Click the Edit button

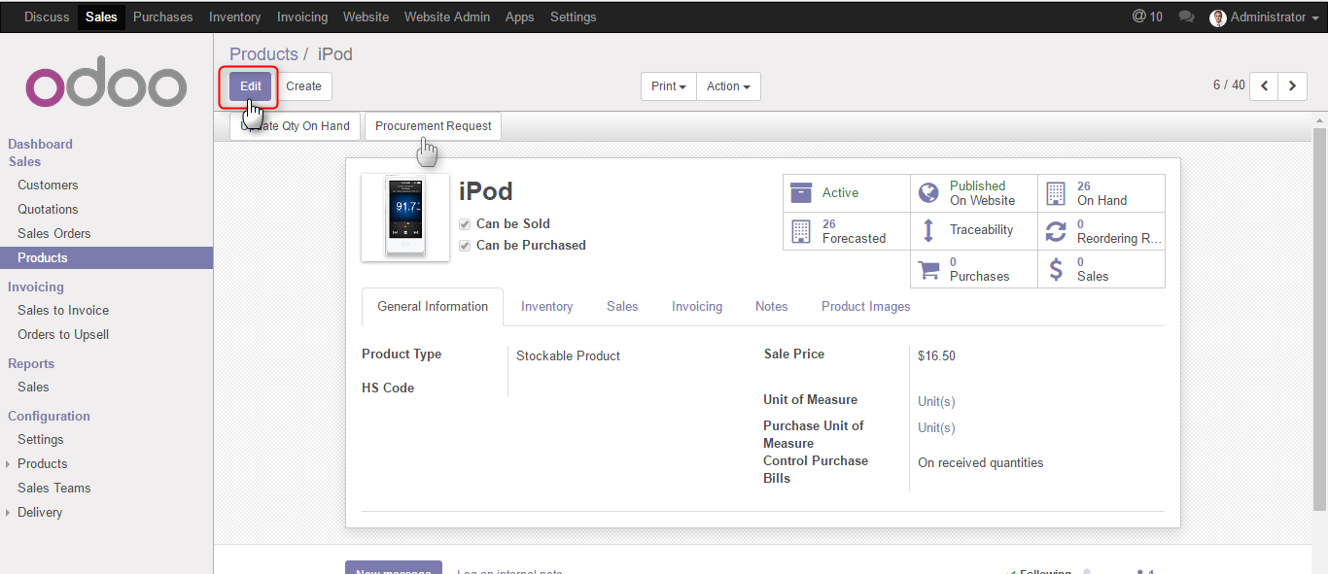[251, 86]
